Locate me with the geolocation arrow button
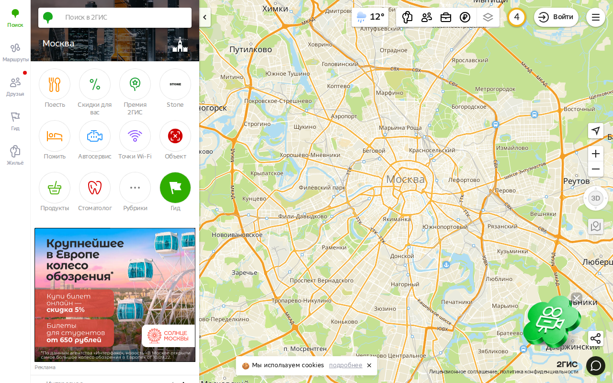The width and height of the screenshot is (613, 383). 596,131
